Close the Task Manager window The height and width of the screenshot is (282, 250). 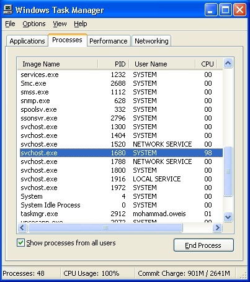click(240, 10)
